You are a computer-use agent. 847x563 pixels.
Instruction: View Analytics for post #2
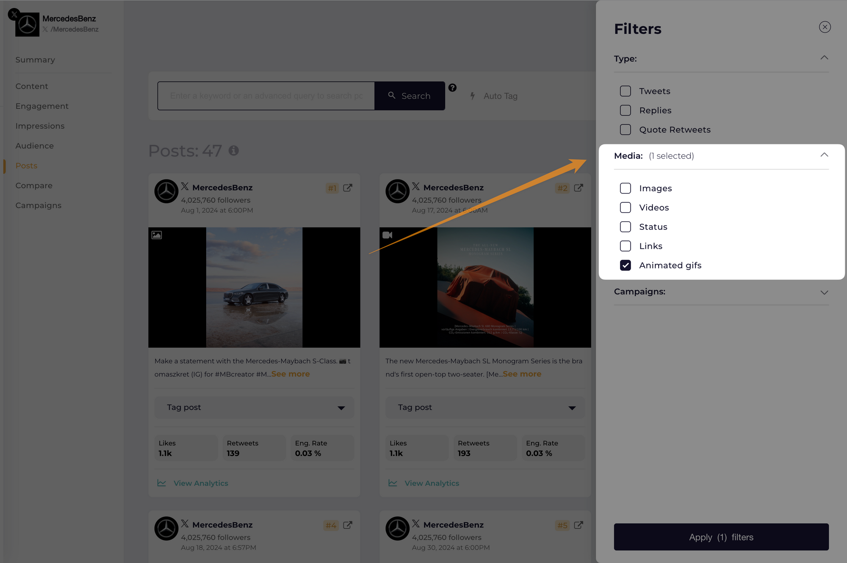click(423, 483)
